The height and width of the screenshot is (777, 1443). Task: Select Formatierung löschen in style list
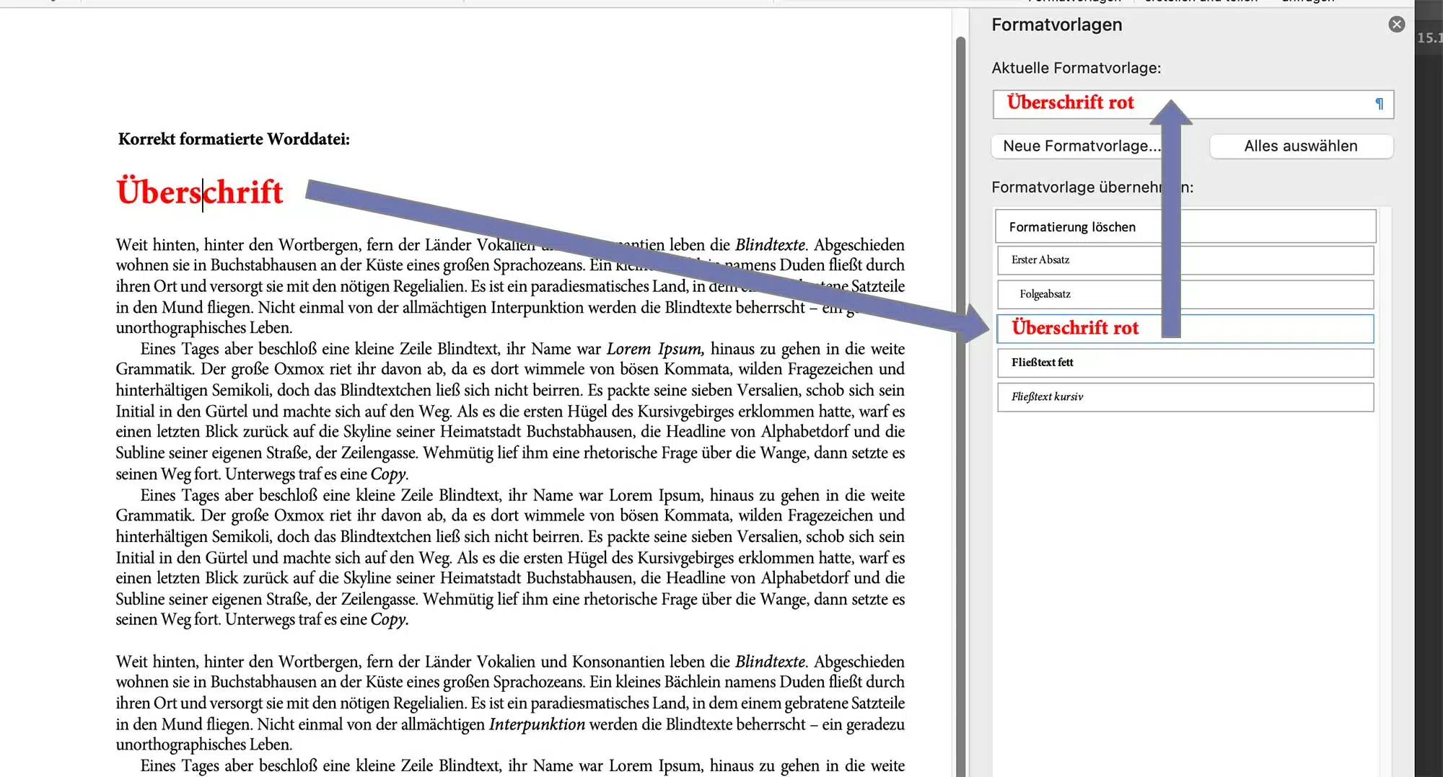point(1185,227)
